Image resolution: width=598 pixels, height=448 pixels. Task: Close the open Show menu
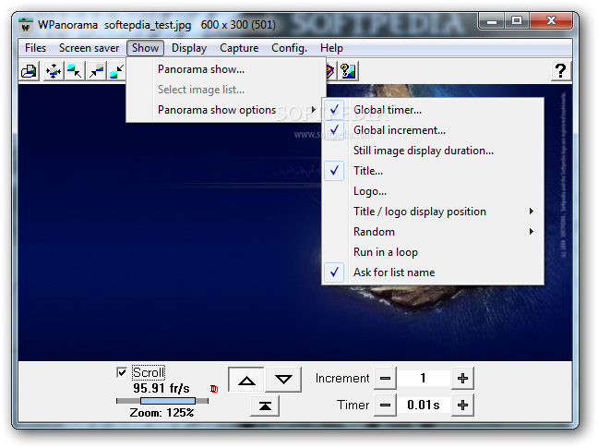[145, 48]
